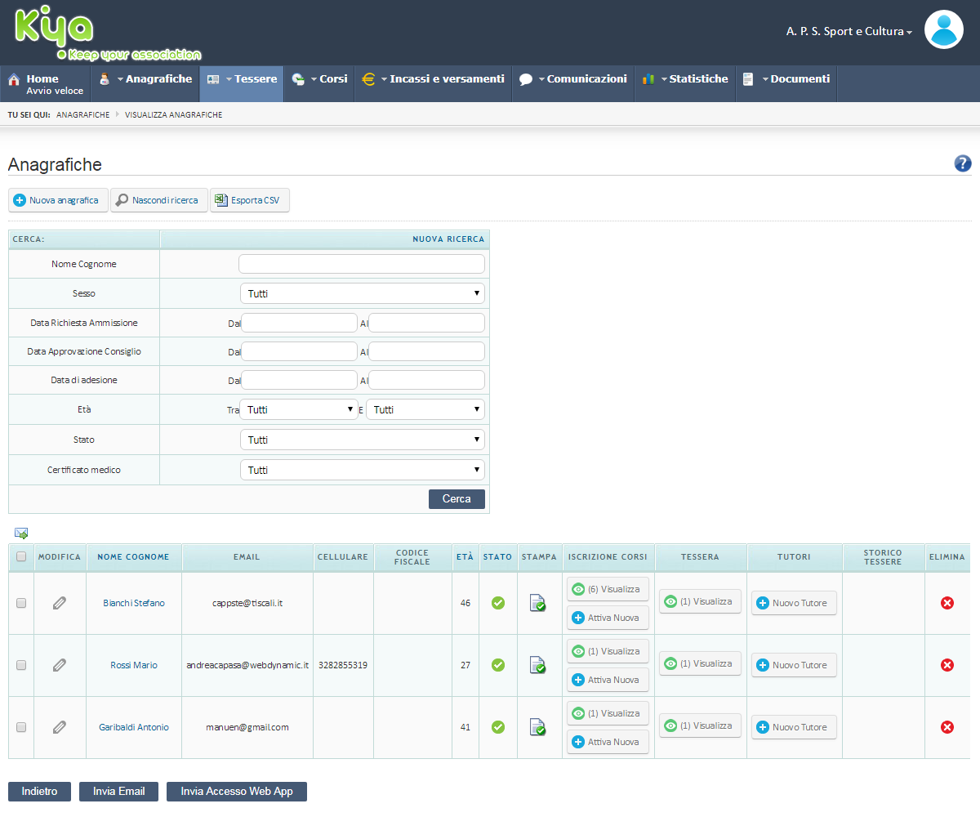Click the Nome Cognome search field
980x817 pixels.
pyautogui.click(x=362, y=264)
